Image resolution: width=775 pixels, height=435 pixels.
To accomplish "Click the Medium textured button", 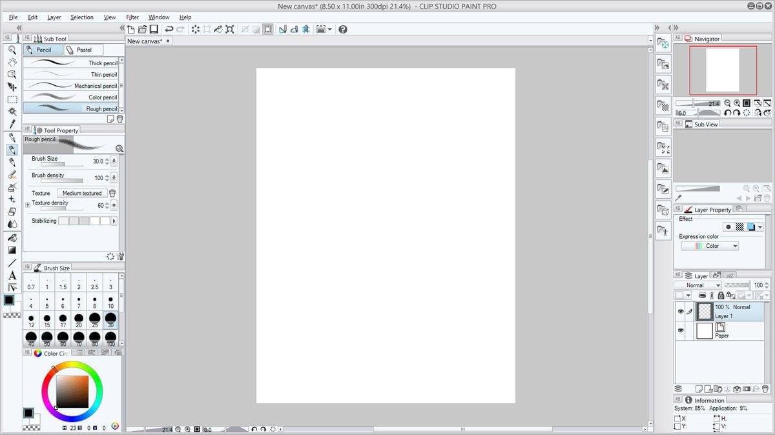I will click(81, 193).
